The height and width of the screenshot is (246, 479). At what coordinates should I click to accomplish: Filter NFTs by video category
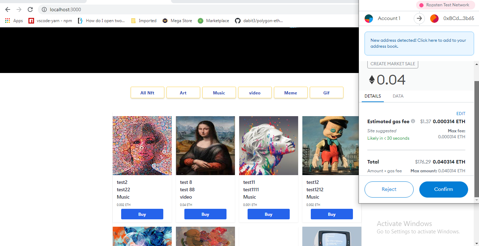[x=255, y=93]
